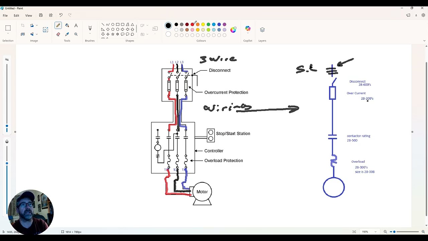Select Colour 1 primary black circle
The width and height of the screenshot is (428, 241).
pos(168,25)
